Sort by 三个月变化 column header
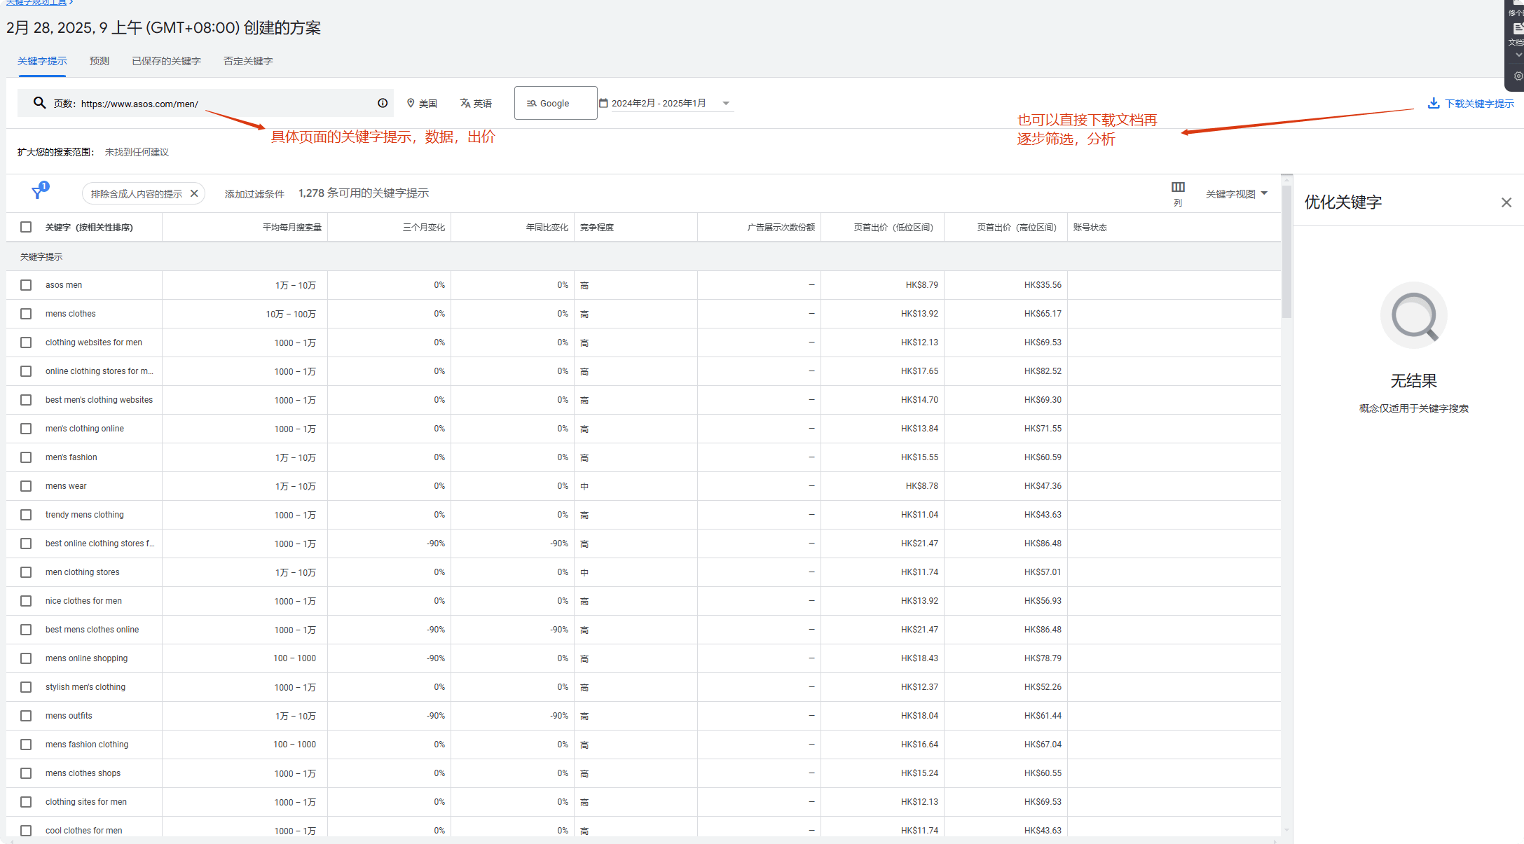1524x844 pixels. point(424,228)
